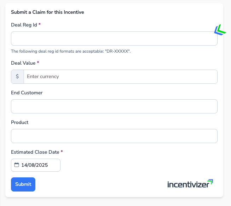Open the Estimated Close Date picker
231x206 pixels.
click(35, 165)
